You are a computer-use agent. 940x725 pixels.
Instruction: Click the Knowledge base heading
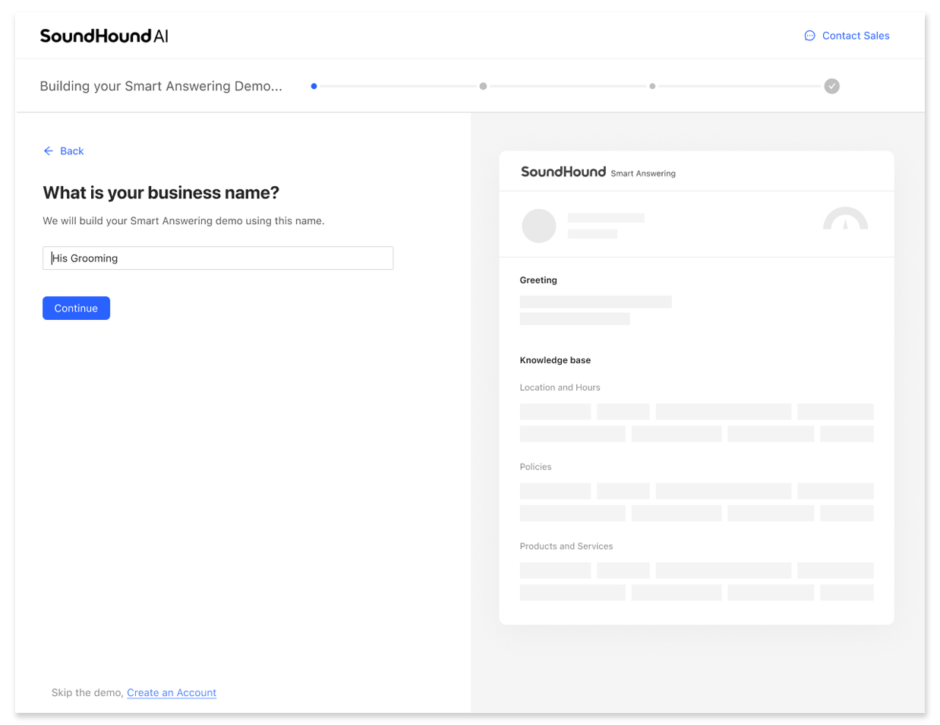click(x=555, y=359)
